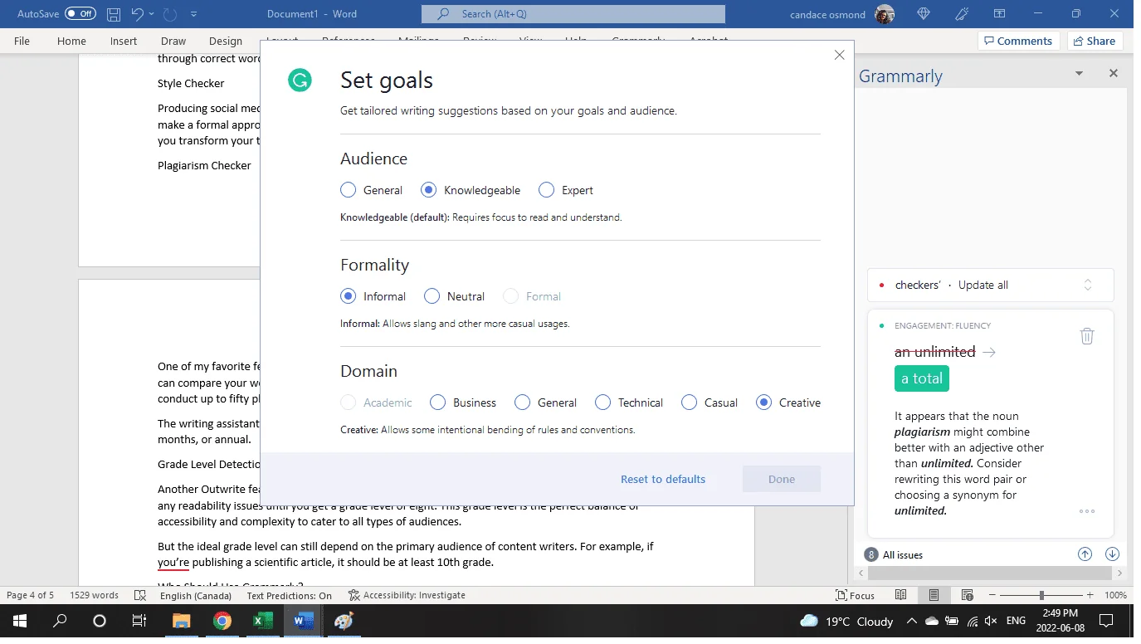The height and width of the screenshot is (644, 1141).
Task: Click the zoom in plus icon
Action: tap(1090, 595)
